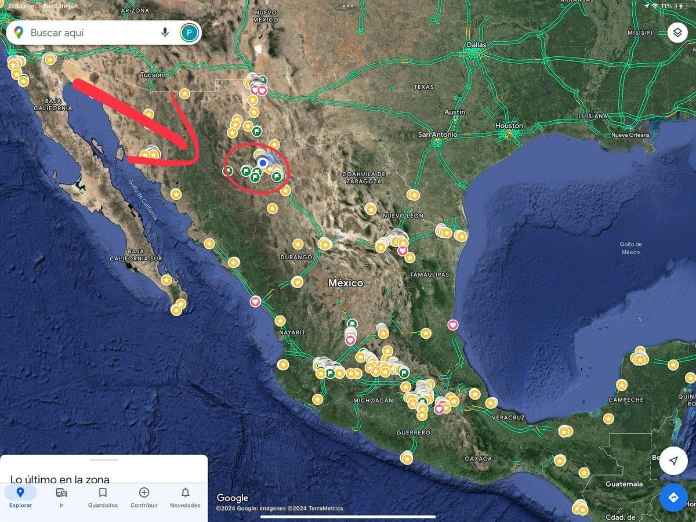Click the Dallas city label
696x522 pixels.
coord(476,45)
